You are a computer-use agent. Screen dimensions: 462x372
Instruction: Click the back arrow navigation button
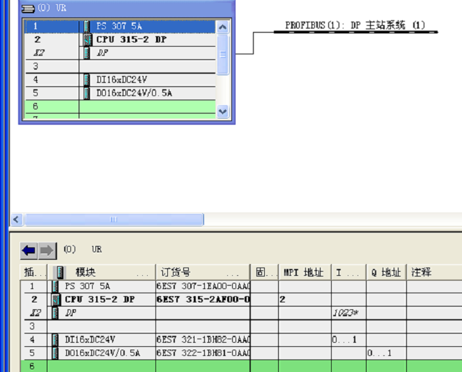pyautogui.click(x=29, y=251)
